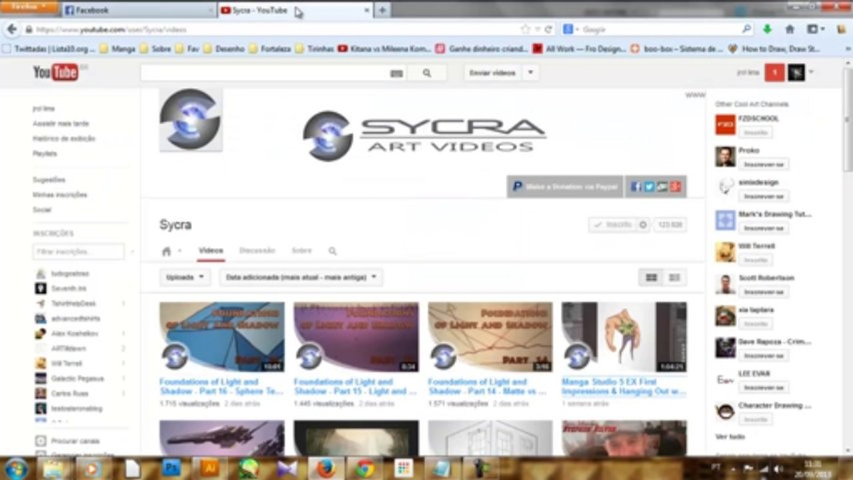
Task: Expand the arrow beside Enviar vídeos
Action: pos(530,73)
